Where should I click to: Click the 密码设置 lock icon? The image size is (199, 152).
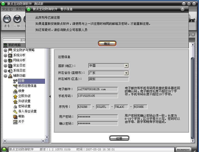(15, 107)
